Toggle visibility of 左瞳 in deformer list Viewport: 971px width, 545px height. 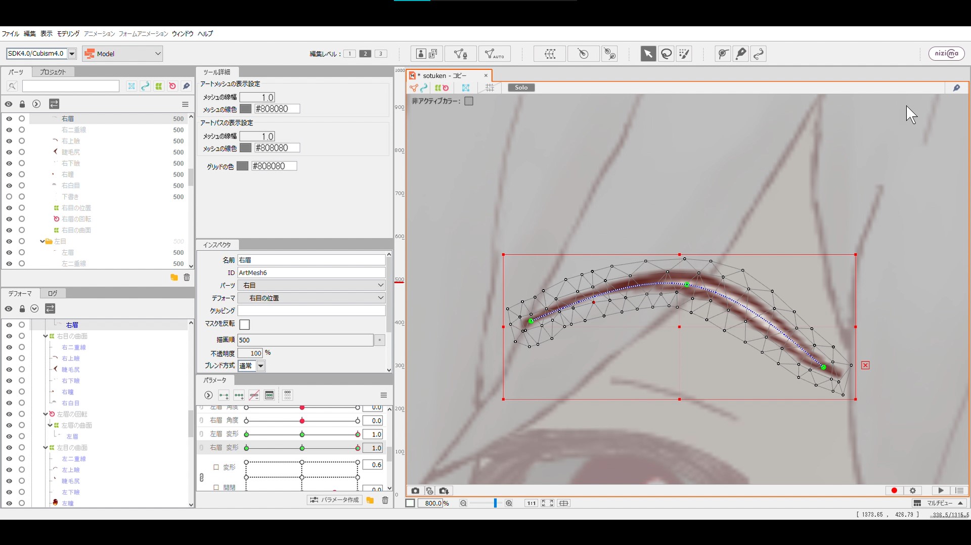pos(9,503)
